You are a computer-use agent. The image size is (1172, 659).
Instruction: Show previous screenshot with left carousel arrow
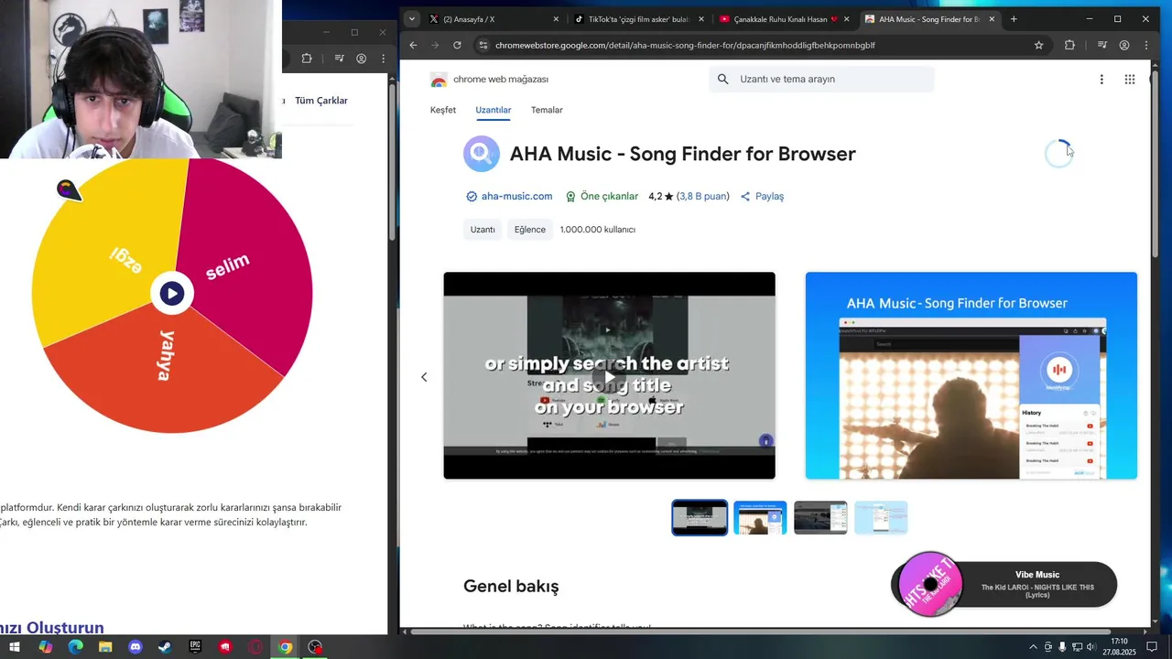[x=424, y=377]
